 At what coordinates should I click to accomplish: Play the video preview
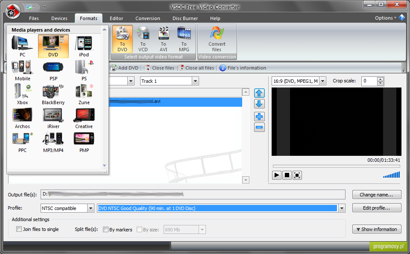coord(276,175)
